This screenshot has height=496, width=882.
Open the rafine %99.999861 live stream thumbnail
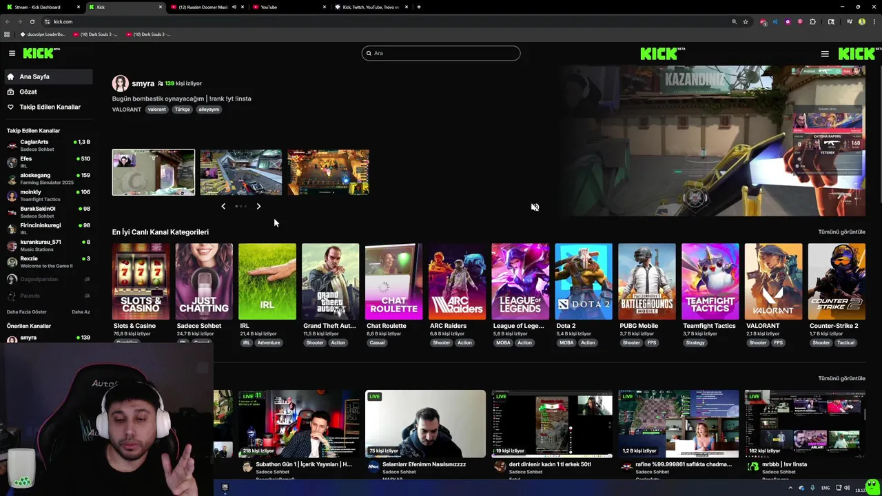click(679, 424)
